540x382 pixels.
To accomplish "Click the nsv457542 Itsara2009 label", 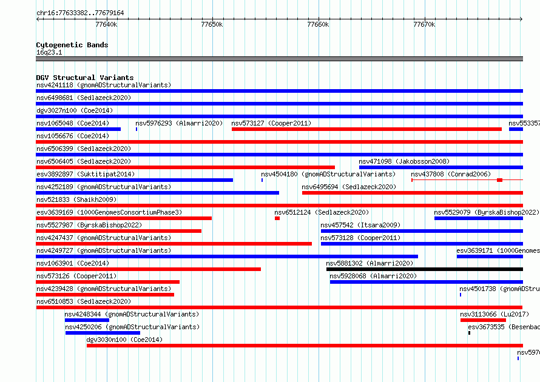I will point(360,225).
